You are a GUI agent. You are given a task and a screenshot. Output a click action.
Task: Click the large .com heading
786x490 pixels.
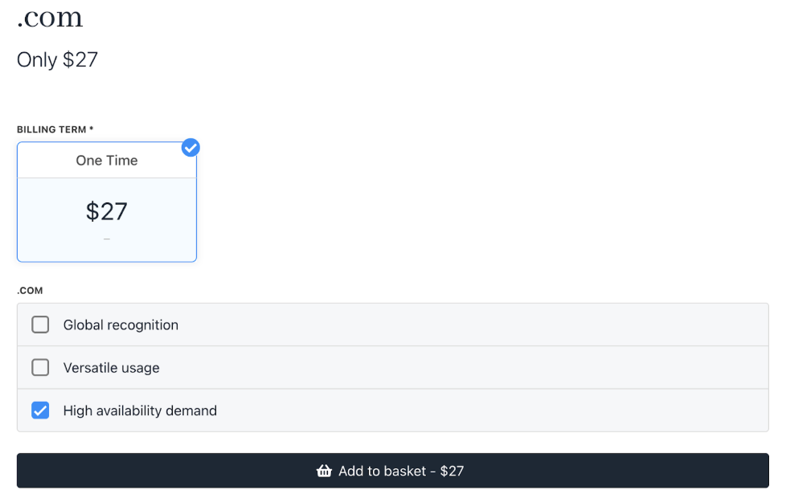50,18
